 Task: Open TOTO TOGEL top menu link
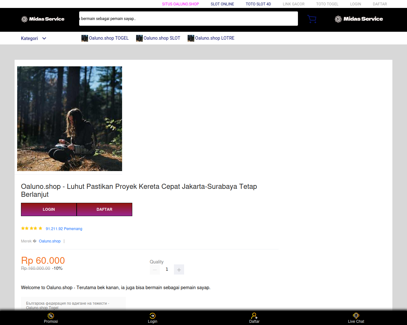(327, 4)
